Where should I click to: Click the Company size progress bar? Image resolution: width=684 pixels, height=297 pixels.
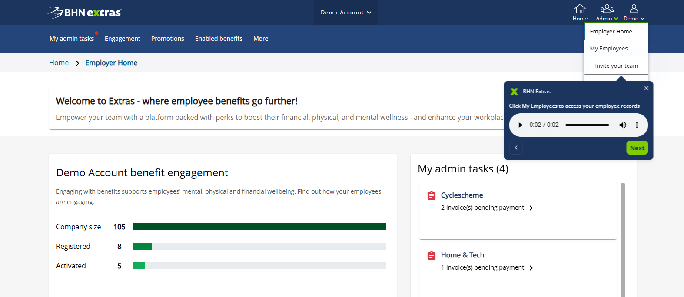click(x=259, y=227)
